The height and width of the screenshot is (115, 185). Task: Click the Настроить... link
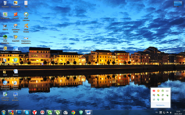click(x=160, y=105)
